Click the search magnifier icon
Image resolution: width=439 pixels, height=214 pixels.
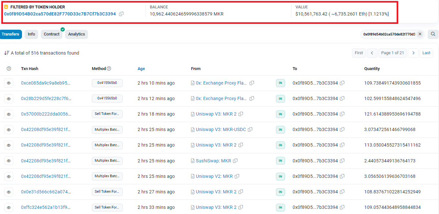[433, 34]
